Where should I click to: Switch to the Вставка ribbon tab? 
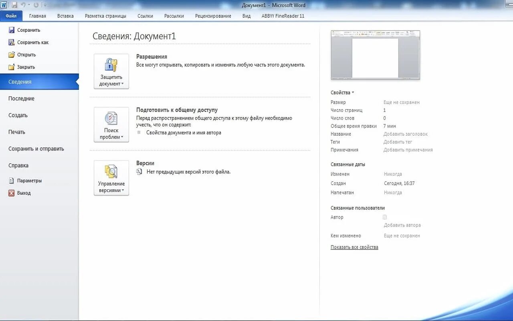point(65,16)
